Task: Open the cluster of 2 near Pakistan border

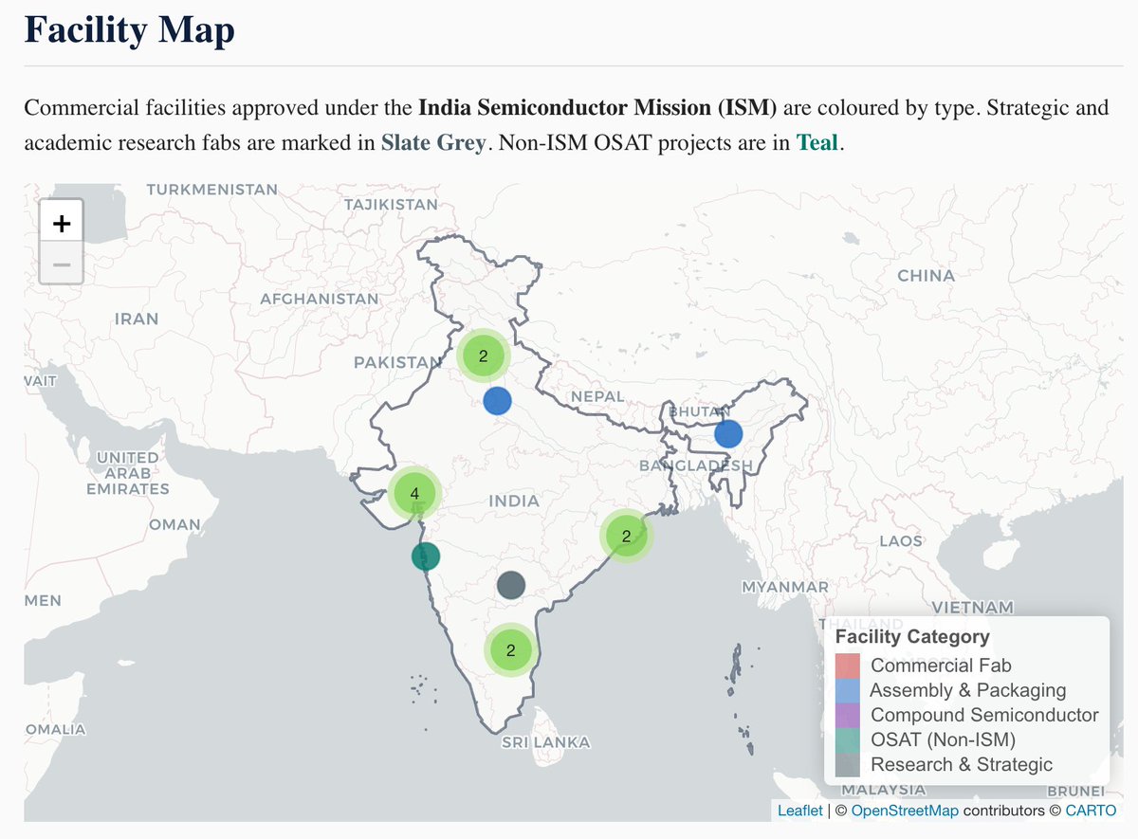Action: [x=484, y=356]
